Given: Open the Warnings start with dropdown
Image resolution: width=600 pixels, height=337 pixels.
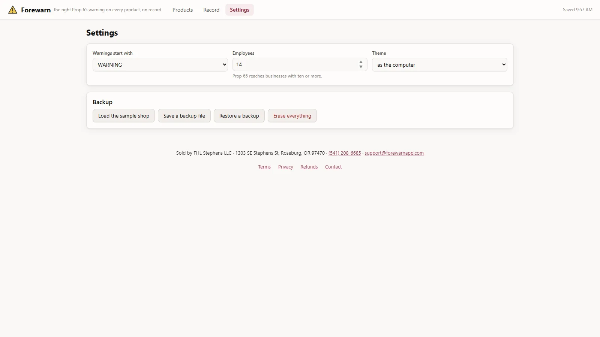Looking at the screenshot, I should pyautogui.click(x=160, y=64).
